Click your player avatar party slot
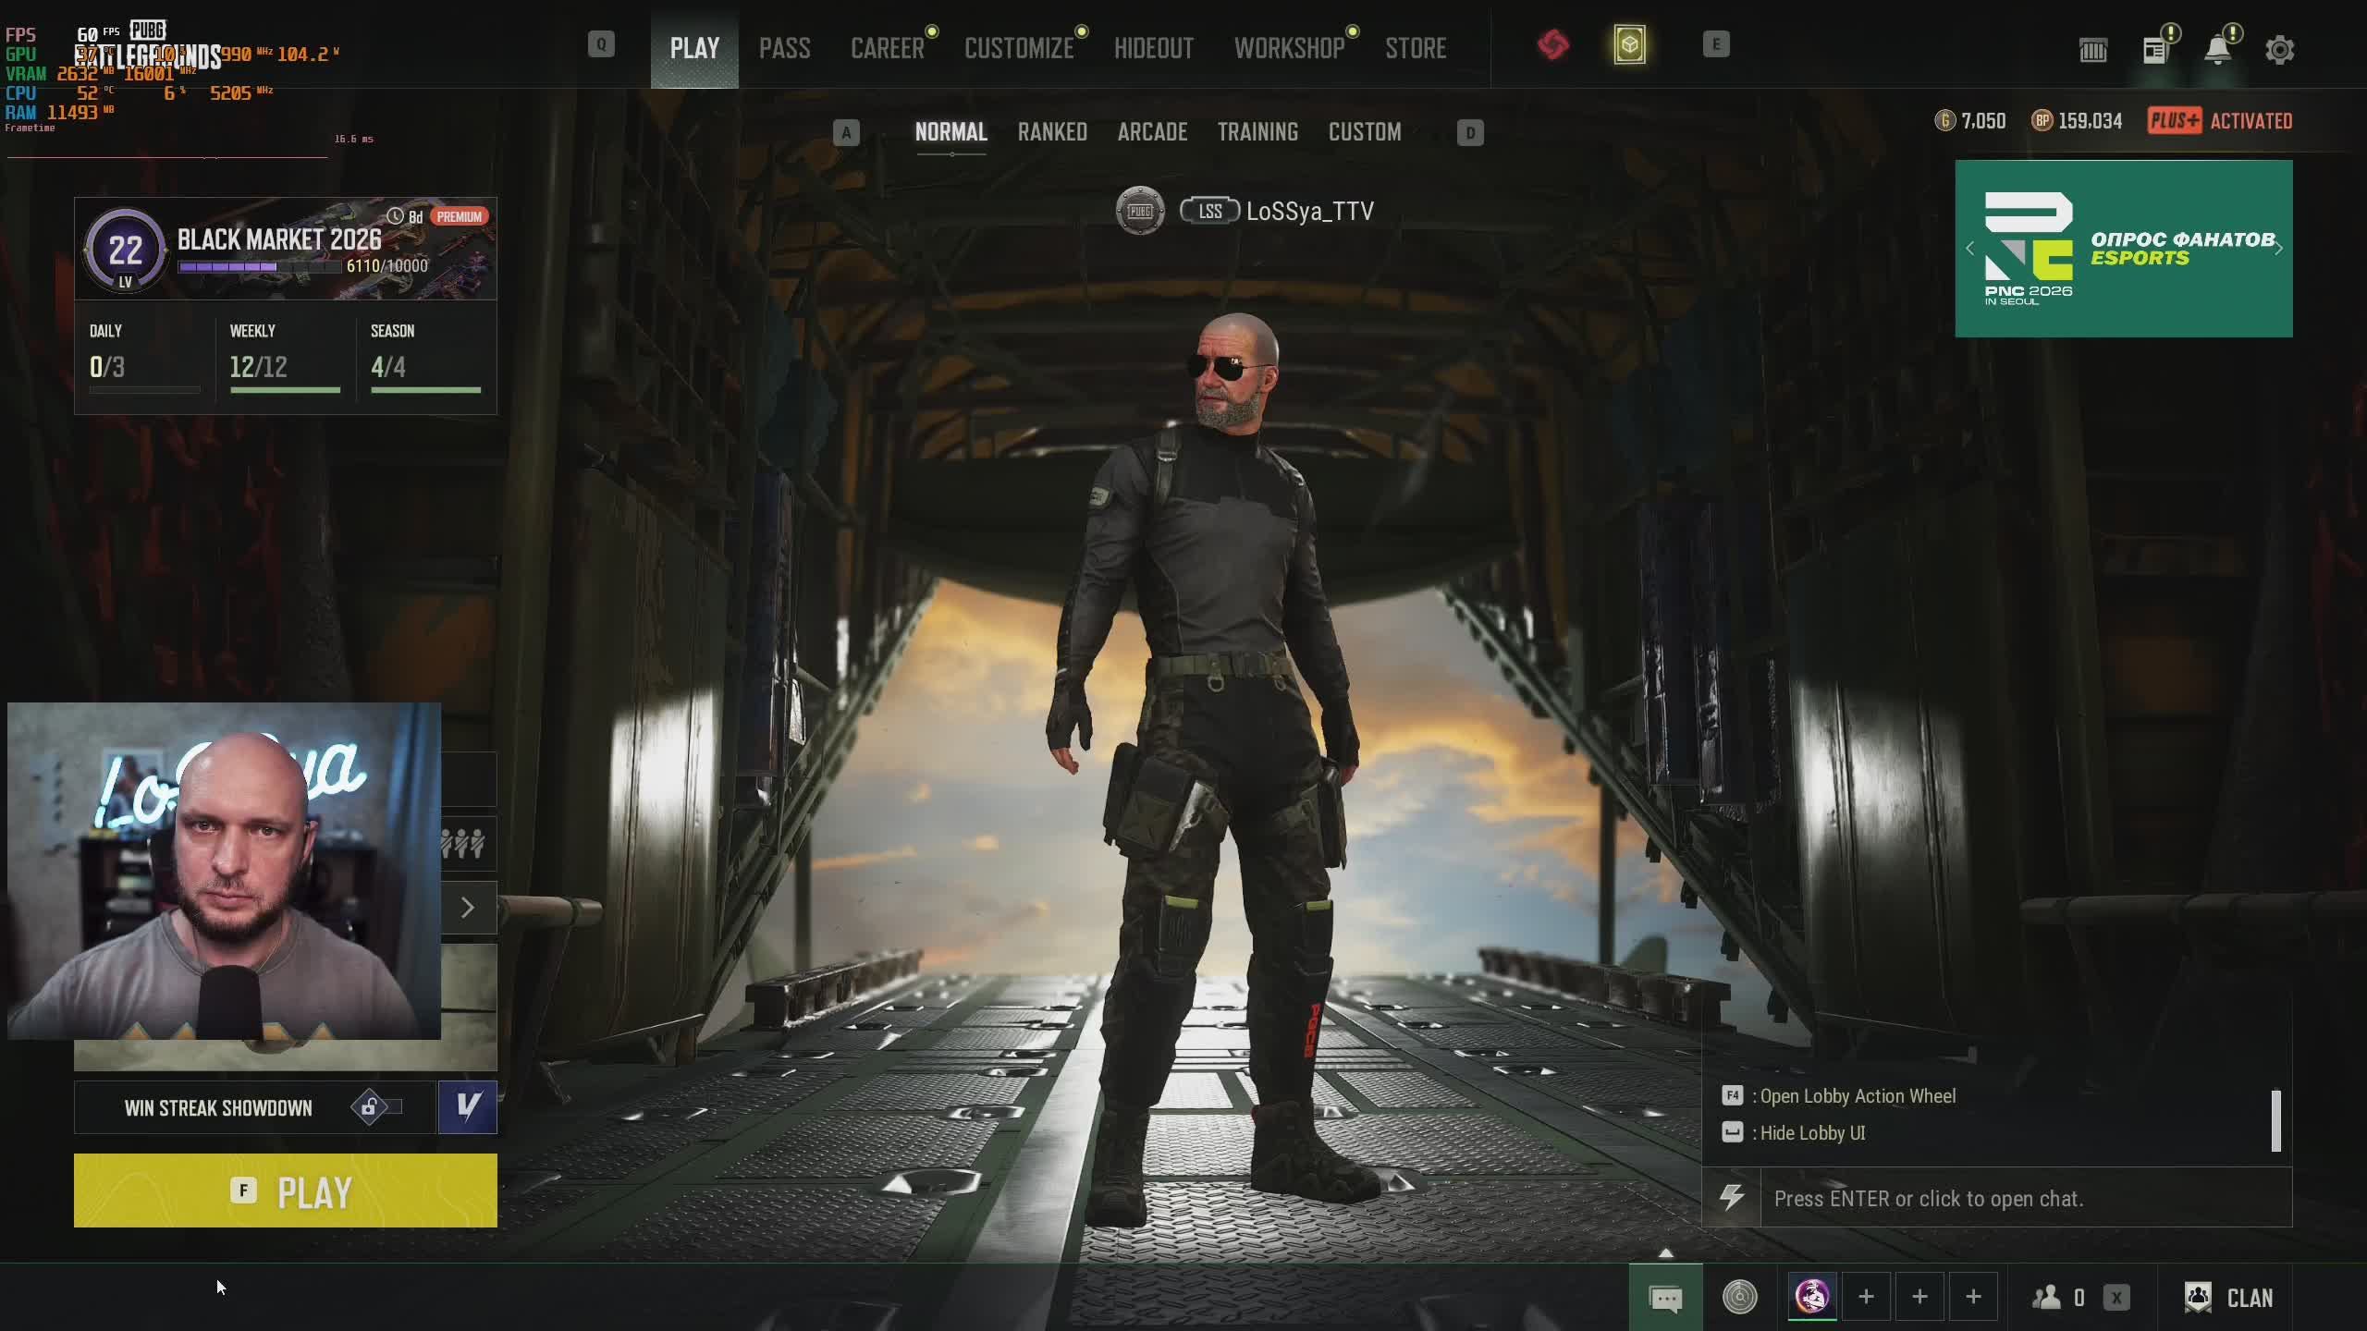Viewport: 2367px width, 1331px height. click(x=1812, y=1298)
